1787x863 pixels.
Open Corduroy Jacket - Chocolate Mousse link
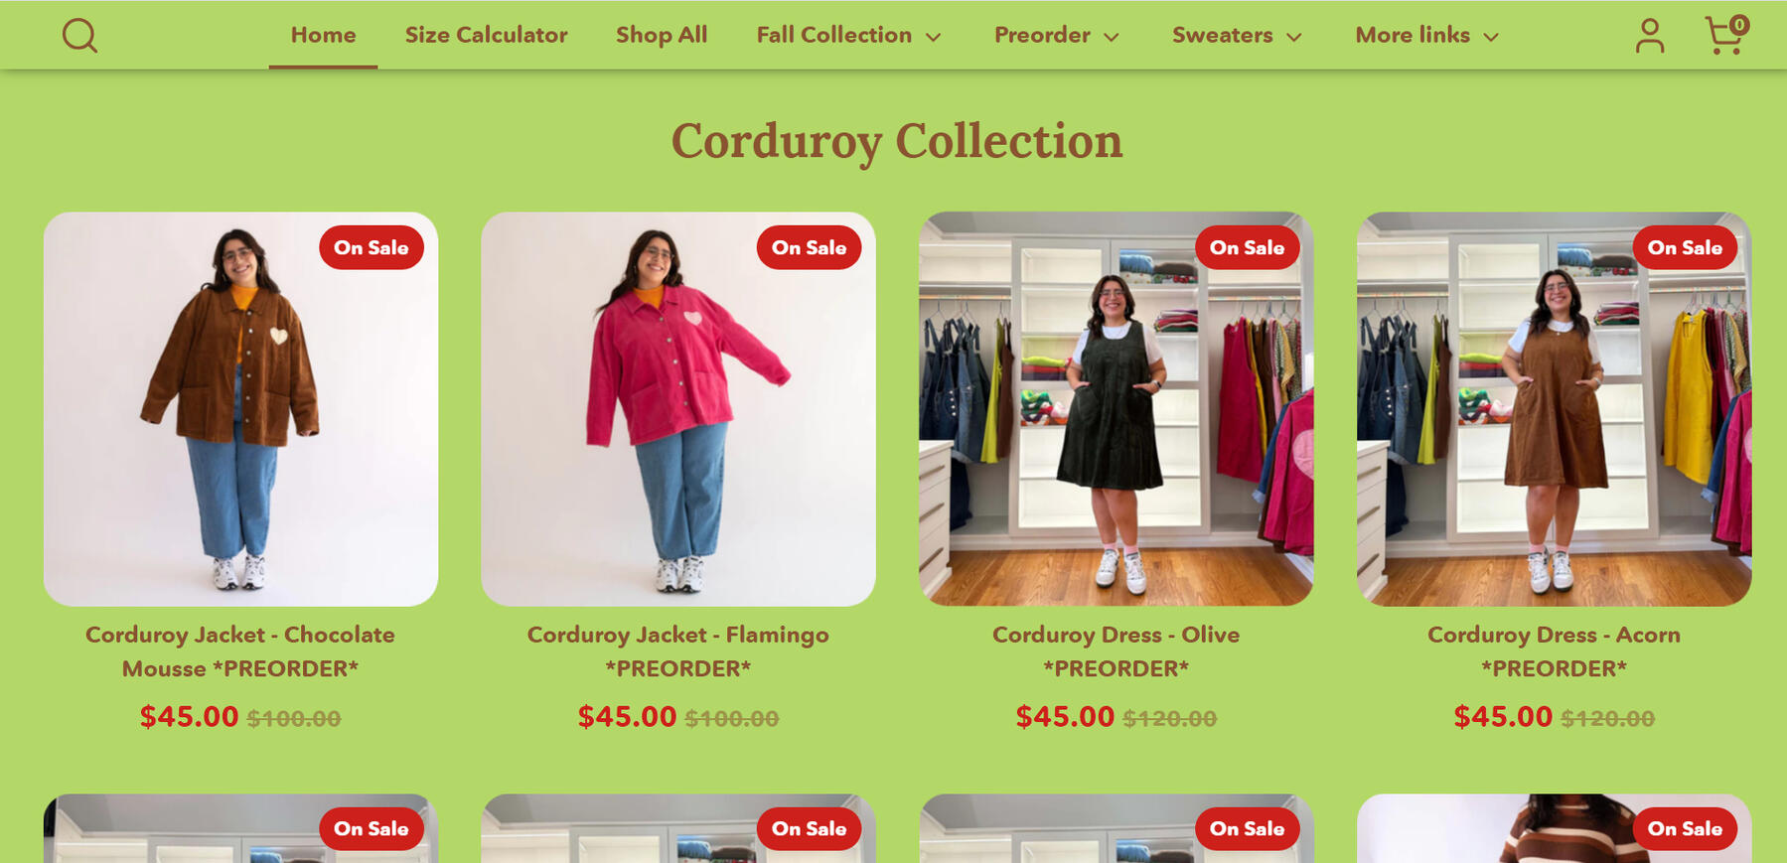240,651
